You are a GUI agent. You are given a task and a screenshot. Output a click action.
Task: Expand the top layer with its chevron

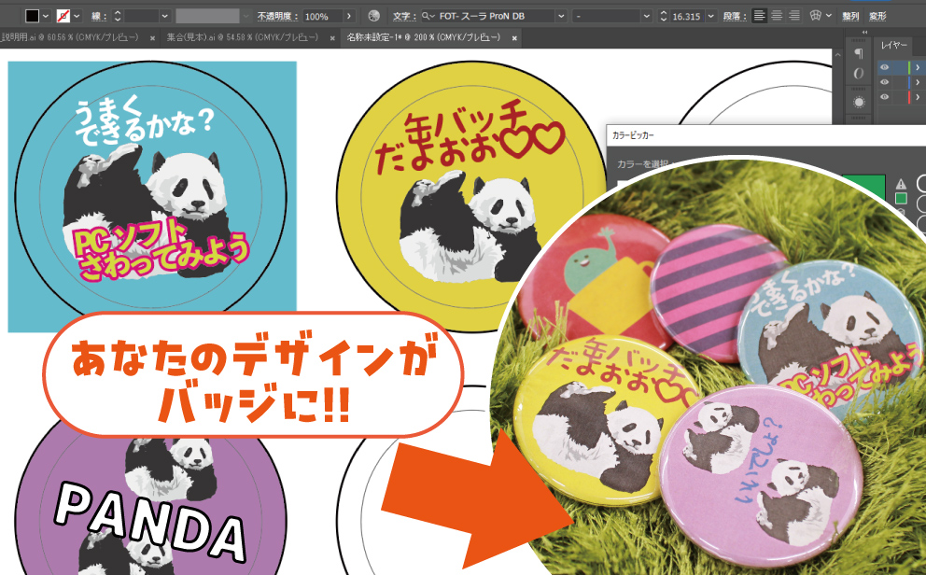pos(917,67)
